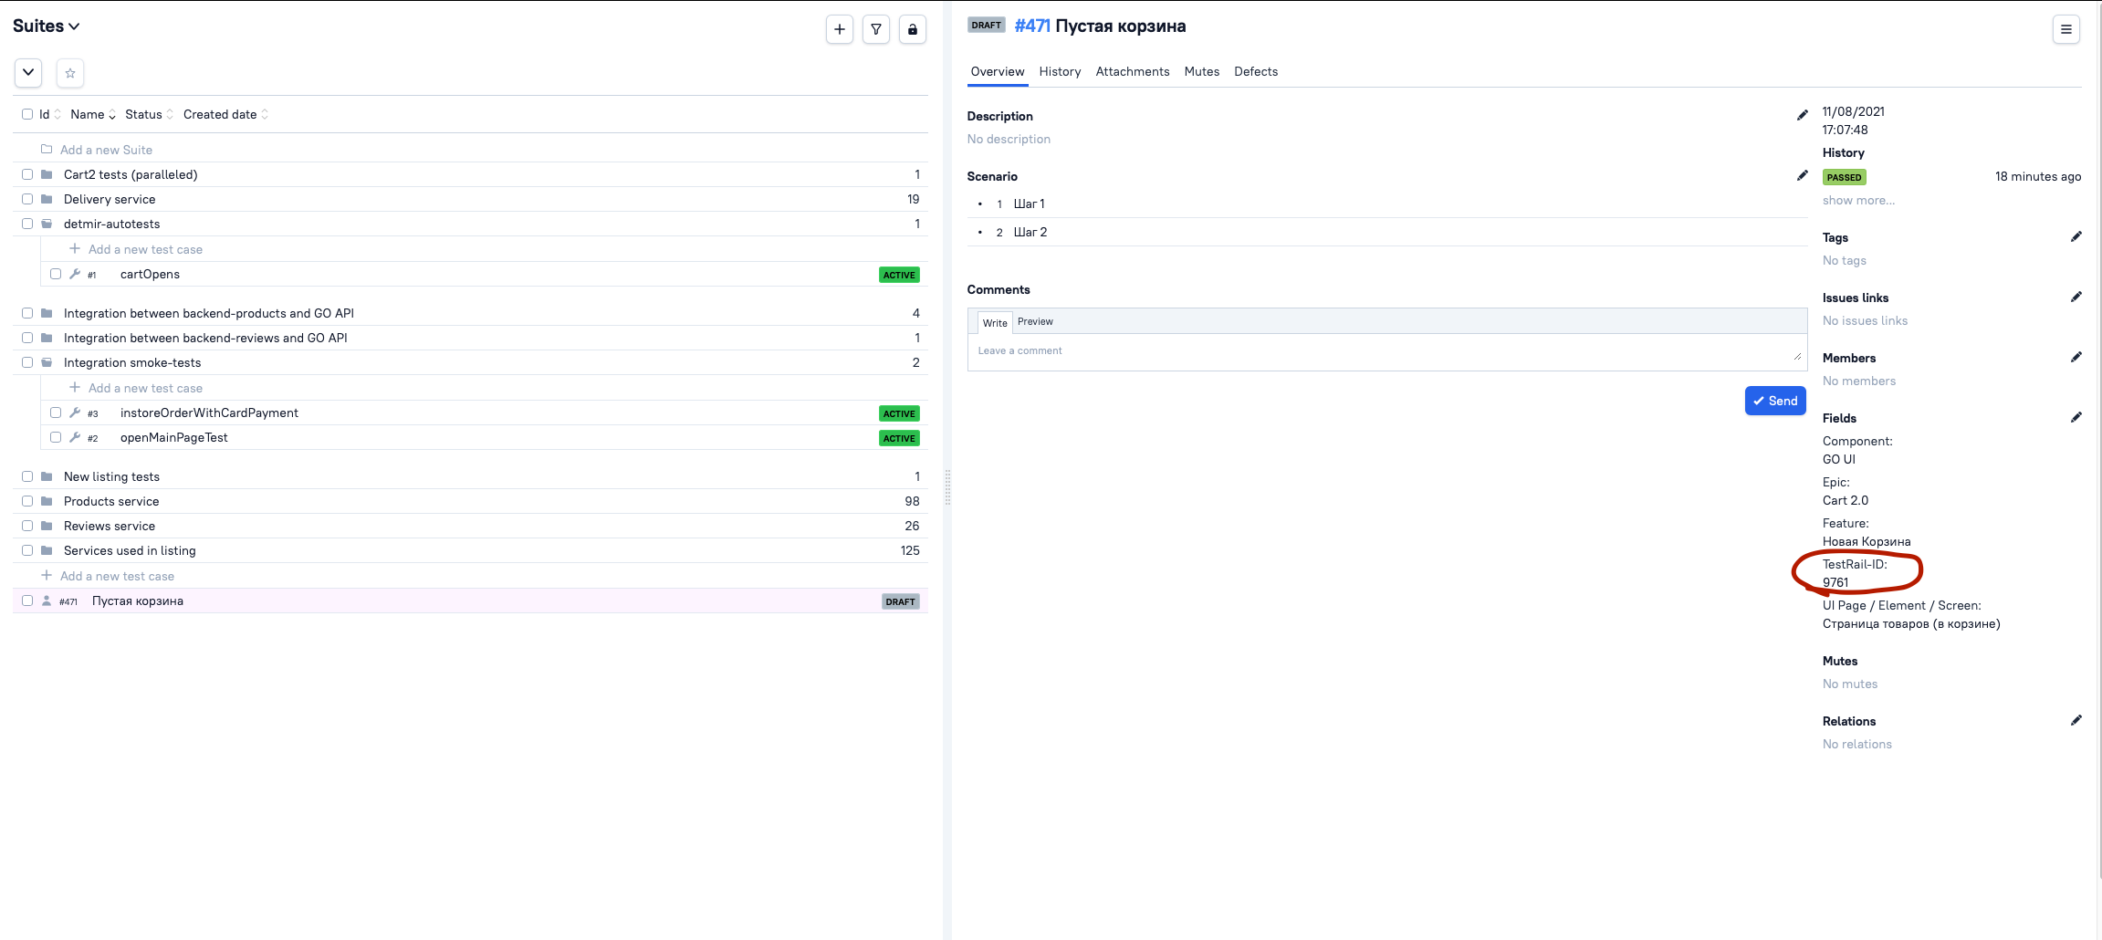Click the Send comment button
The image size is (2102, 940).
click(1774, 401)
